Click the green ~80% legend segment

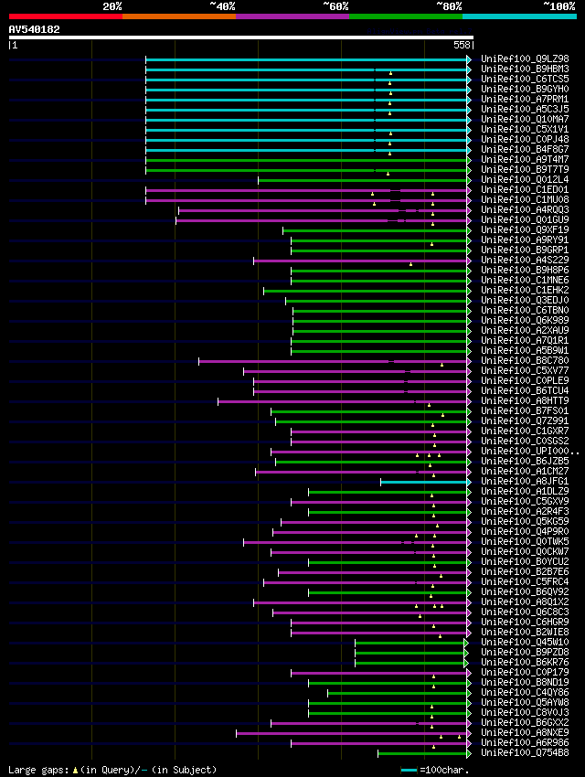click(406, 16)
